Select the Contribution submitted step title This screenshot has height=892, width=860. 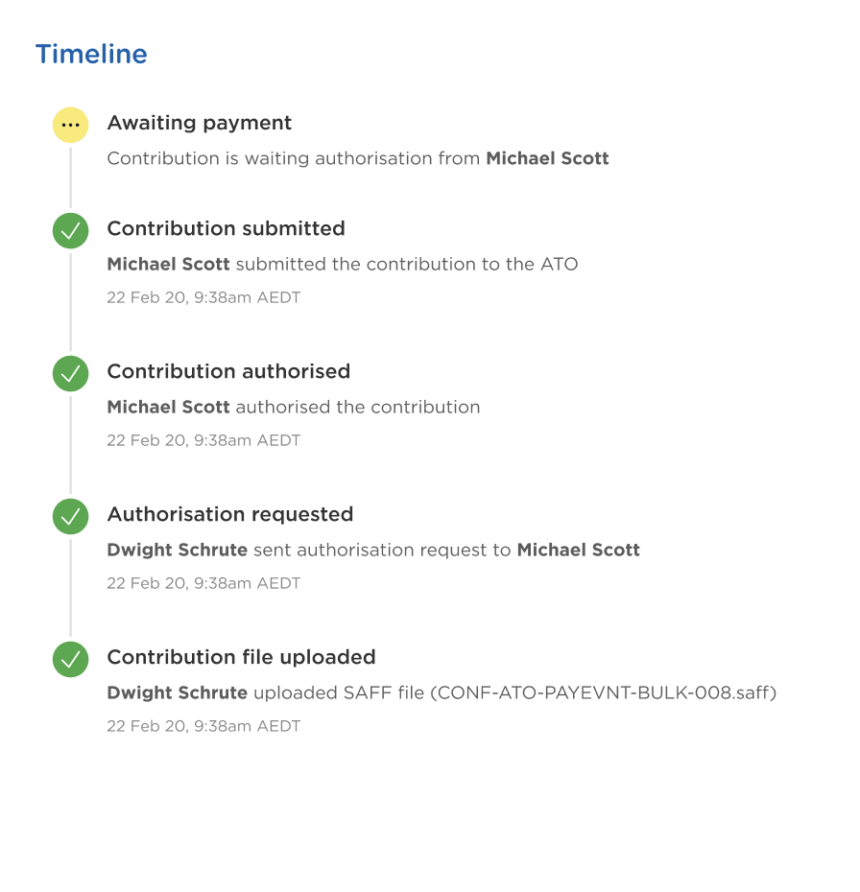226,228
